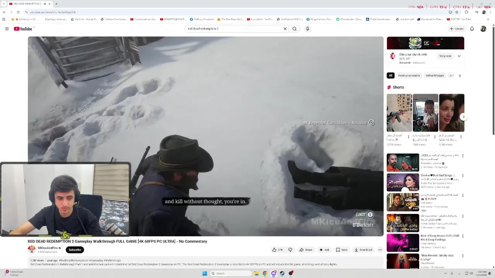Start voice search with the microphone
Screen dimensions: 495x278
pos(307,29)
